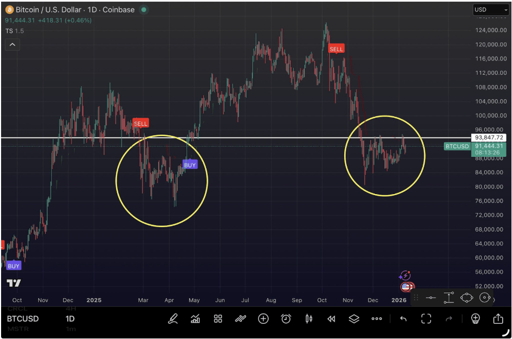512x339 pixels.
Task: Open the Object Tree layers icon
Action: tap(353, 319)
